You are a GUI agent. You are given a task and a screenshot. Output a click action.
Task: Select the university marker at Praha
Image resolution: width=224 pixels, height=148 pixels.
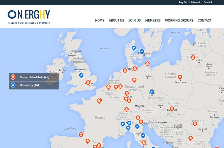click(152, 92)
